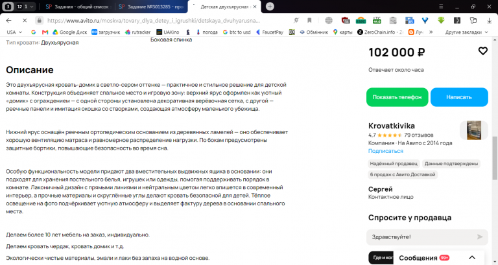Open the Google Диск bookmark
Screen dimensions: 498x265
pyautogui.click(x=70, y=32)
